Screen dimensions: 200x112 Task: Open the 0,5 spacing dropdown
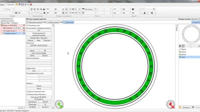(x=79, y=9)
